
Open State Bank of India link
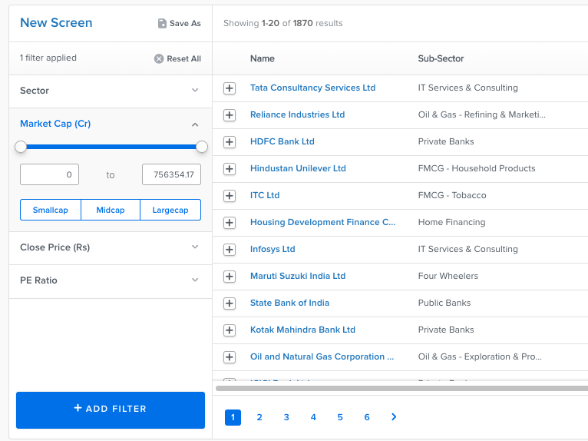pyautogui.click(x=290, y=303)
